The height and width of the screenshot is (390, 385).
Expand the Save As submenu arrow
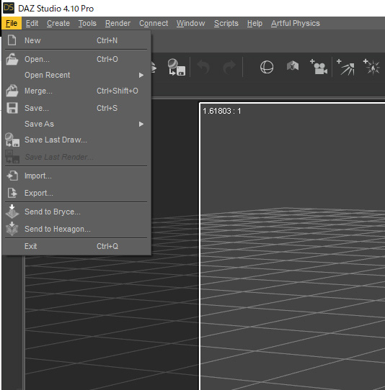pyautogui.click(x=141, y=124)
